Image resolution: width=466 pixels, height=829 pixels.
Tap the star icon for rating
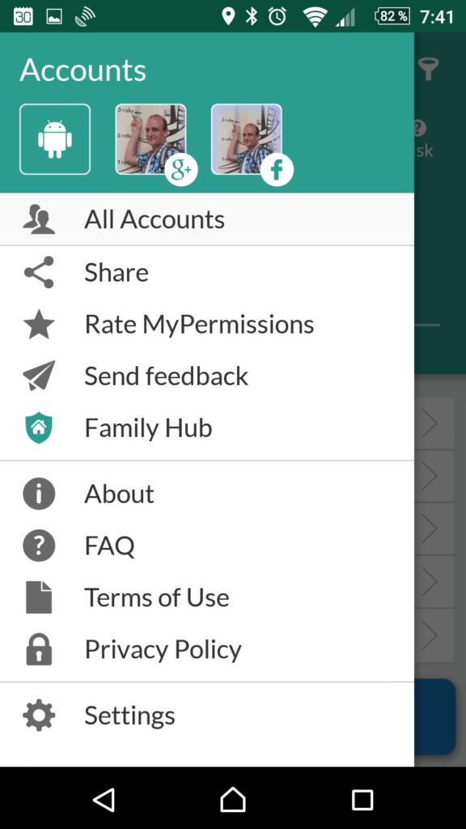pos(39,324)
